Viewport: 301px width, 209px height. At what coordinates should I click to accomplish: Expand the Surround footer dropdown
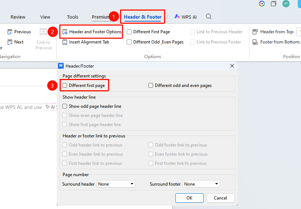coord(201,184)
